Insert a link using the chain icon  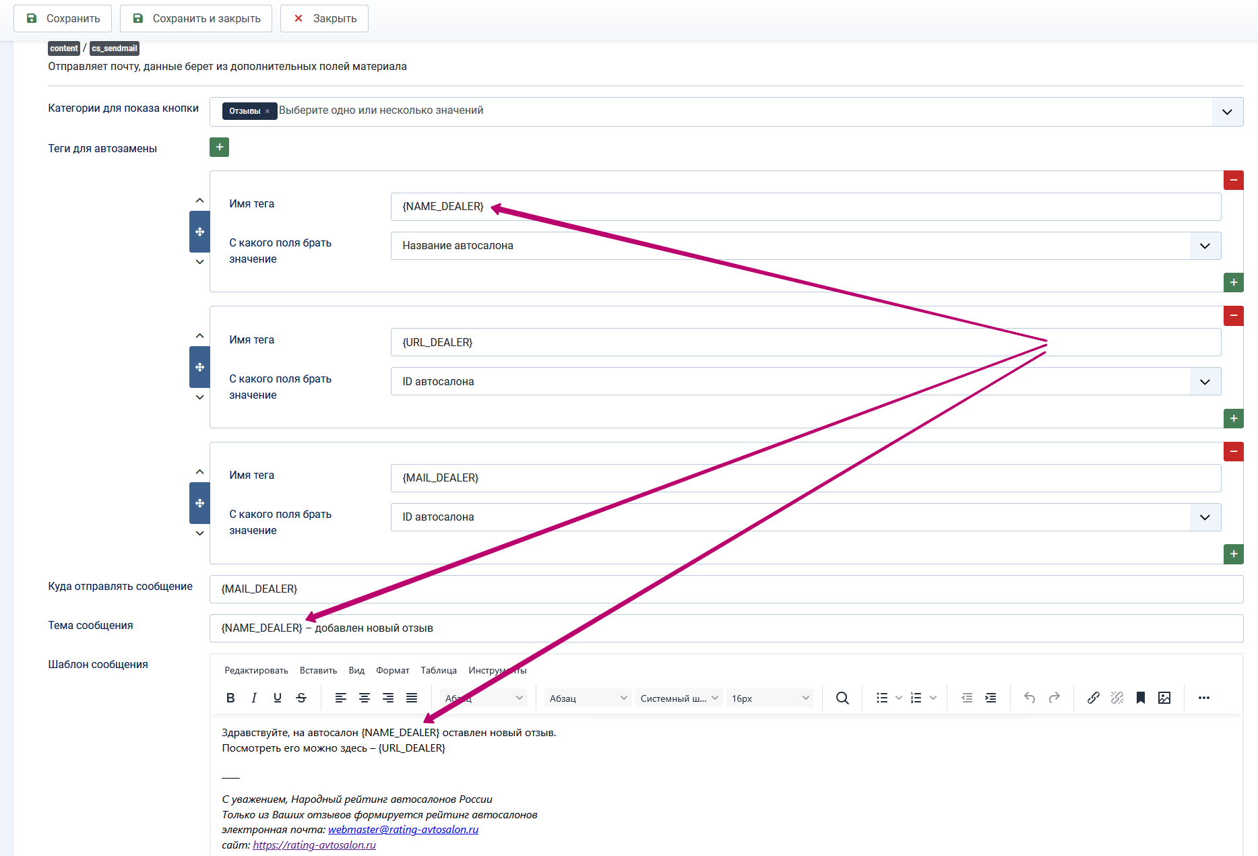[1094, 698]
